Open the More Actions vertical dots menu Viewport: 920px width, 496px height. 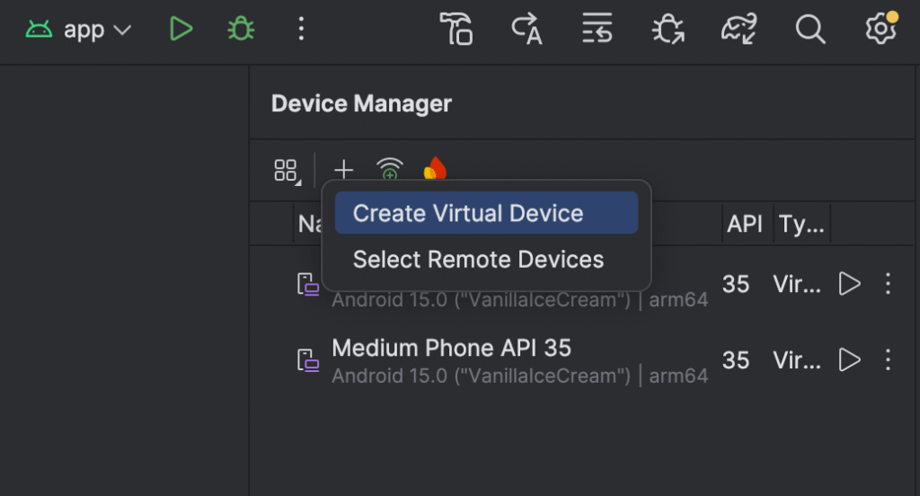[301, 30]
